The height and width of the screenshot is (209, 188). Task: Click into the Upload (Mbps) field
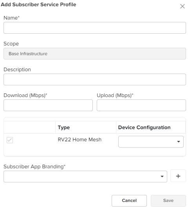(141, 105)
